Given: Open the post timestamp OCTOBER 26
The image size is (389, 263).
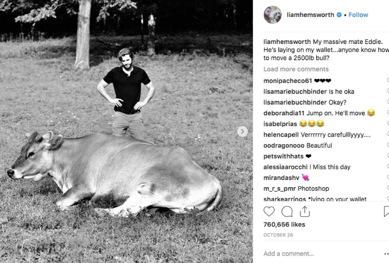Looking at the screenshot, I should point(278,235).
